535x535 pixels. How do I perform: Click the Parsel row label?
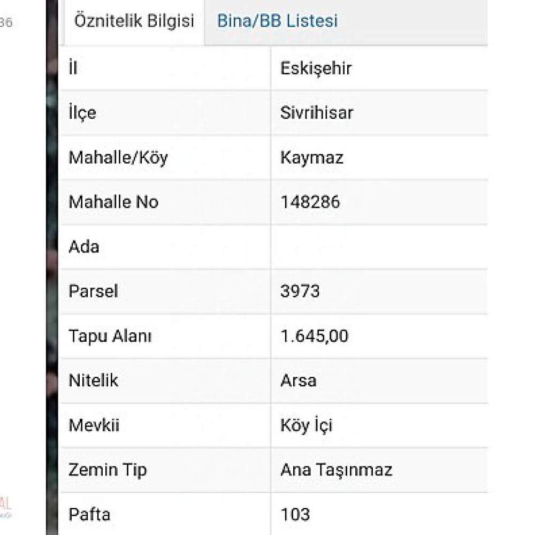[x=93, y=292]
